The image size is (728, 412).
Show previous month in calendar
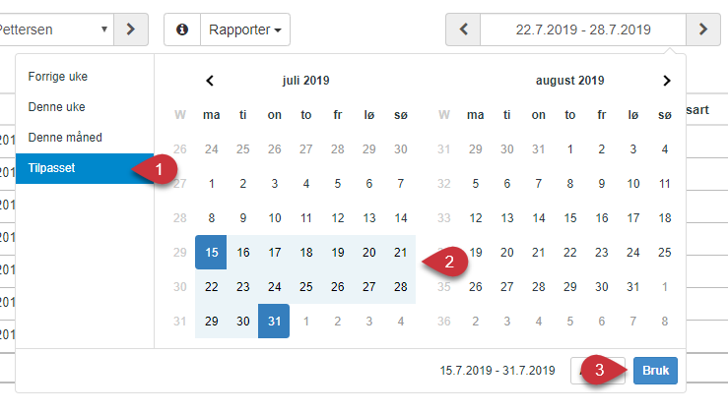(x=210, y=81)
